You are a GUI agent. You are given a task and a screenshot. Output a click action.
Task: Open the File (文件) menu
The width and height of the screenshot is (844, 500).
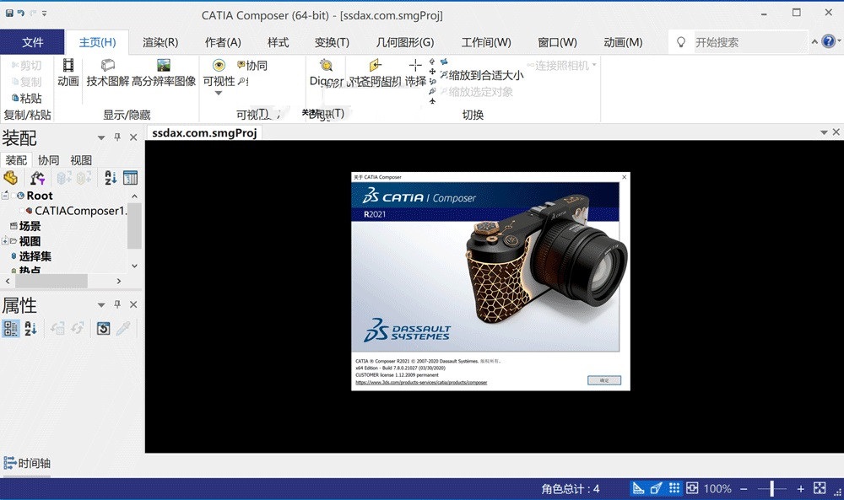coord(32,42)
